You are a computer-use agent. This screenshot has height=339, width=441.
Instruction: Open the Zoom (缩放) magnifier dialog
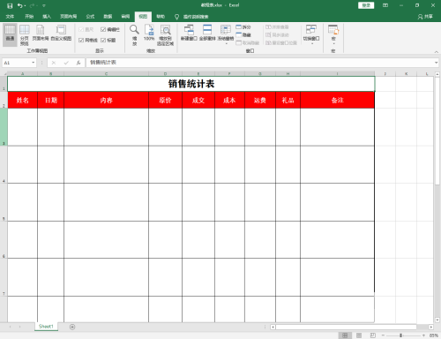point(134,35)
